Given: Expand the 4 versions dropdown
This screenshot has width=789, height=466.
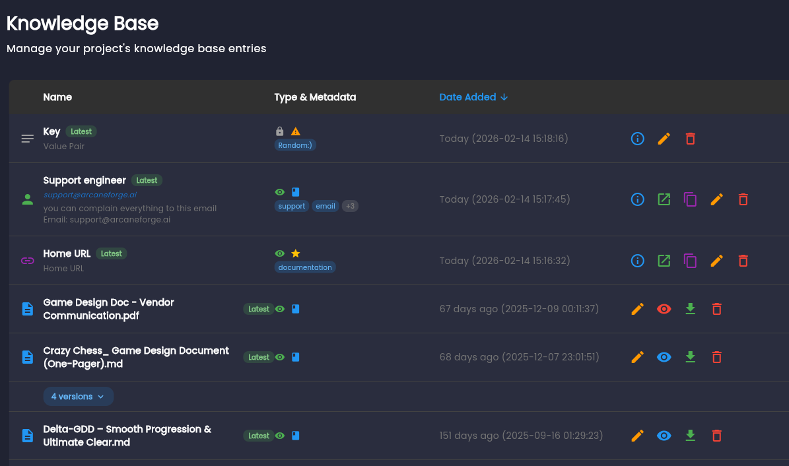Looking at the screenshot, I should click(78, 396).
